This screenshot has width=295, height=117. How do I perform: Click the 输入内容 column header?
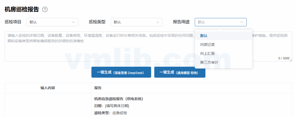pos(48,88)
